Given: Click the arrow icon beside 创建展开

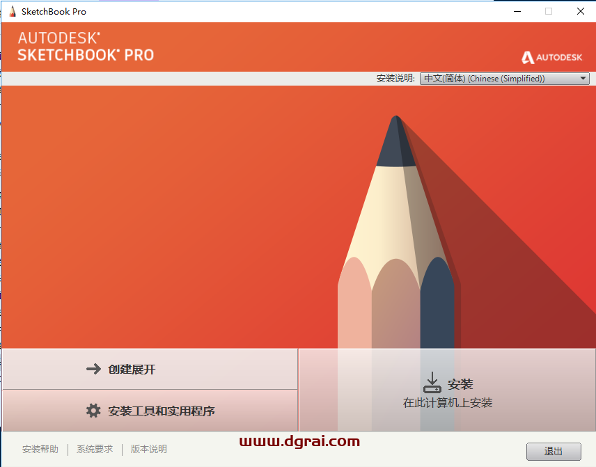Looking at the screenshot, I should 93,369.
